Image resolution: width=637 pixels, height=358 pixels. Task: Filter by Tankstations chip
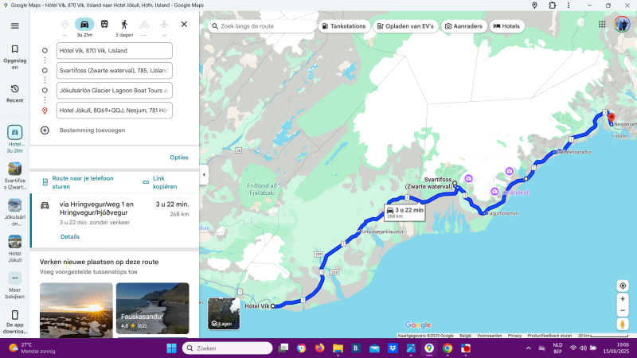coord(344,26)
